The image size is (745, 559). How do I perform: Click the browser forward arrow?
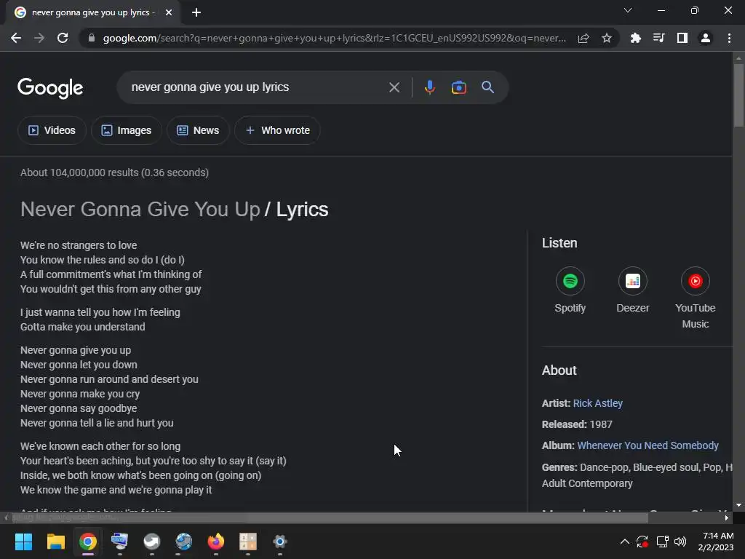tap(39, 38)
